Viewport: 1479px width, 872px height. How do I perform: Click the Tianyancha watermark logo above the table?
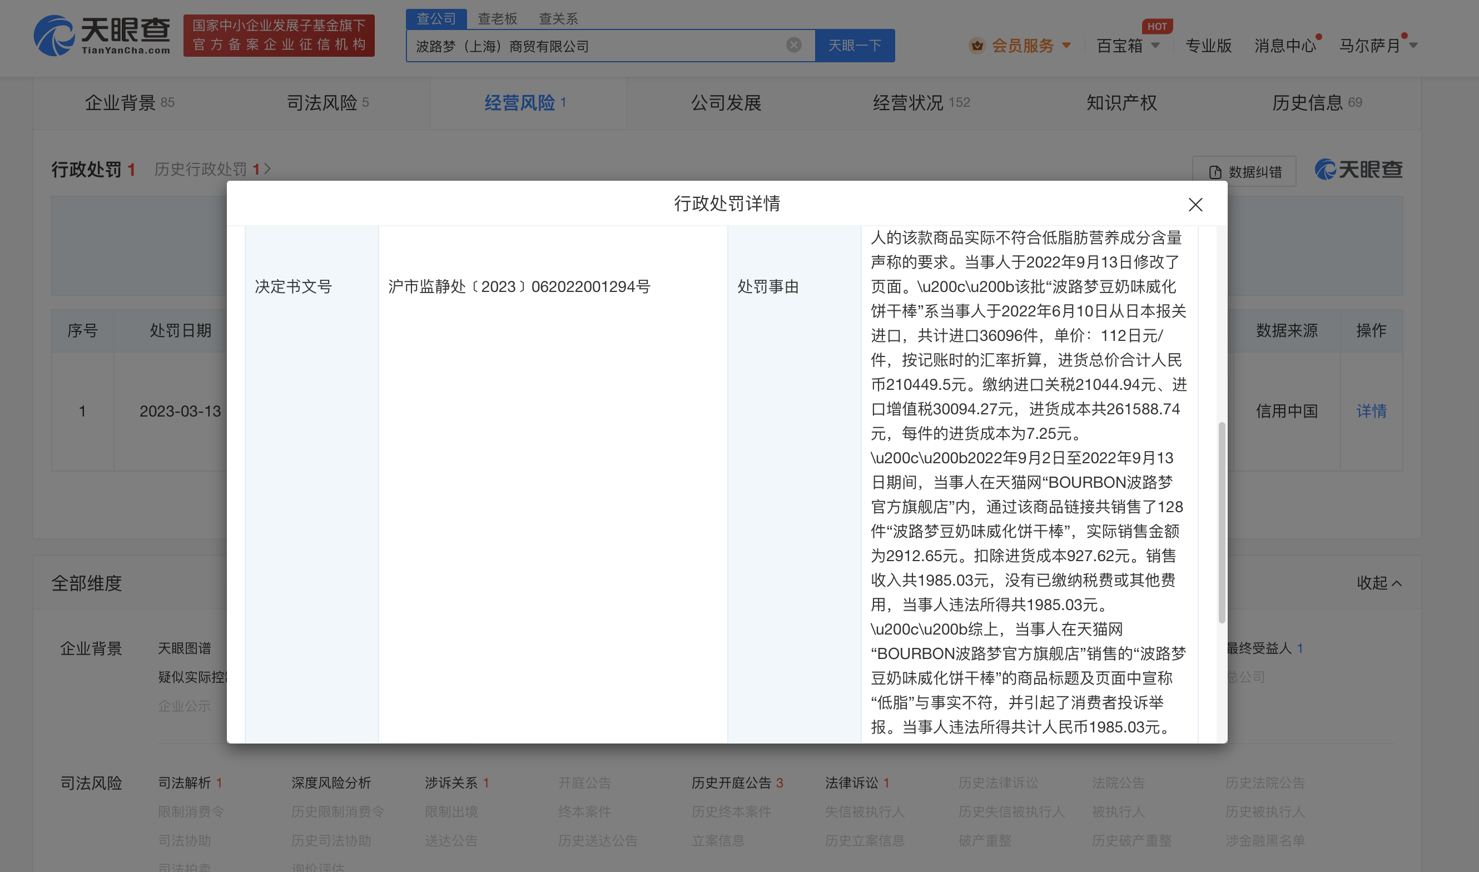click(1357, 170)
